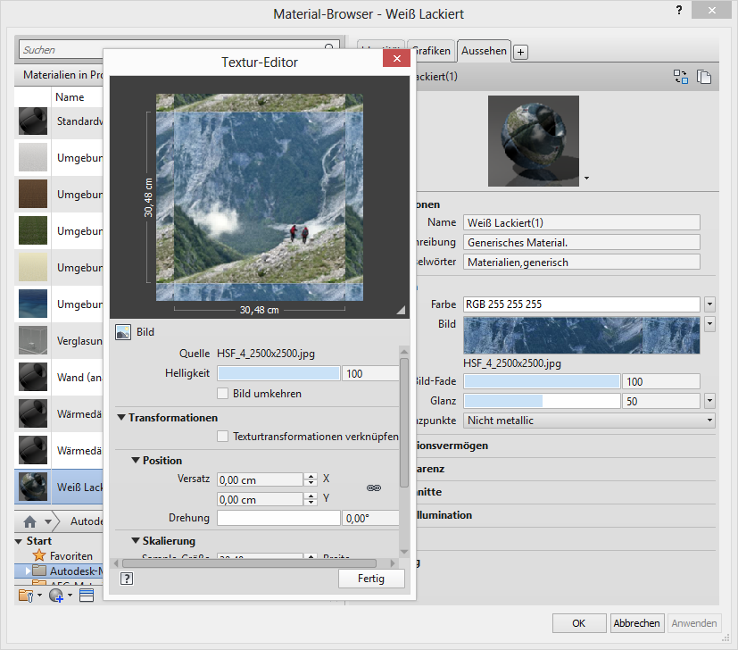Adjust the Drehung slider bar
Image resolution: width=738 pixels, height=650 pixels.
tap(278, 518)
